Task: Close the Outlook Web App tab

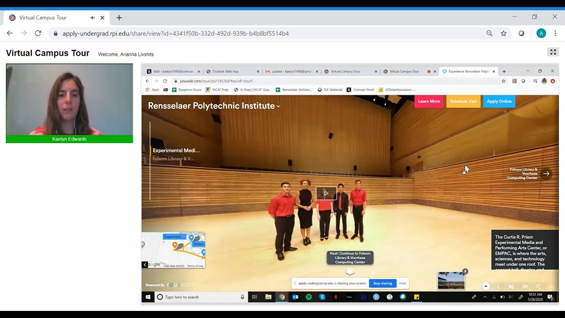Action: point(258,72)
